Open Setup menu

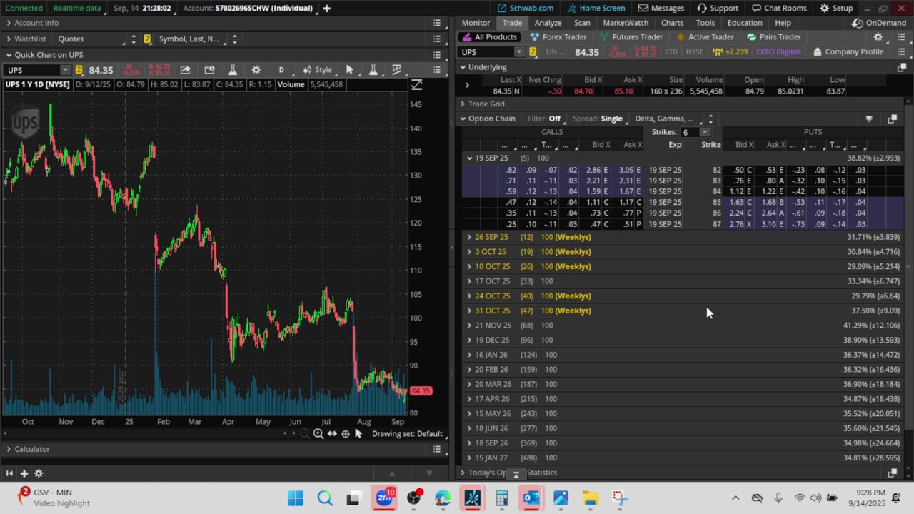tap(836, 8)
